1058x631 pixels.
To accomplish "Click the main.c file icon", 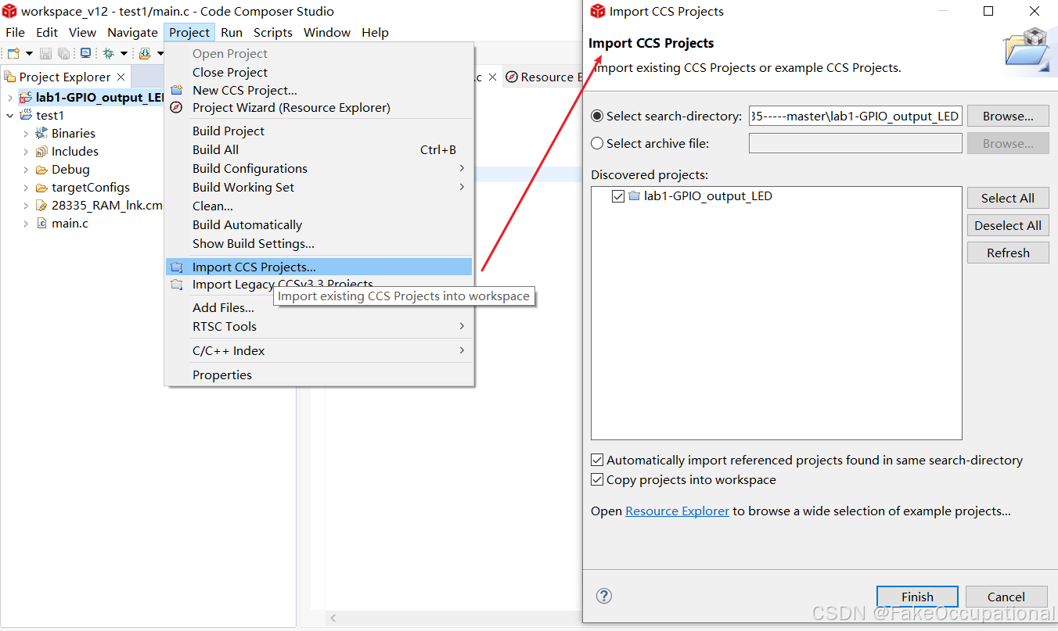I will (41, 224).
